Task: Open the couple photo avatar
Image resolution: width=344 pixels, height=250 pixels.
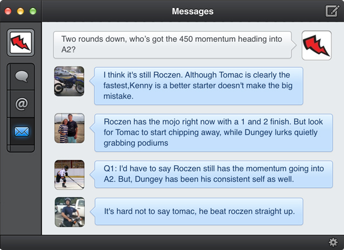Action: (69, 127)
